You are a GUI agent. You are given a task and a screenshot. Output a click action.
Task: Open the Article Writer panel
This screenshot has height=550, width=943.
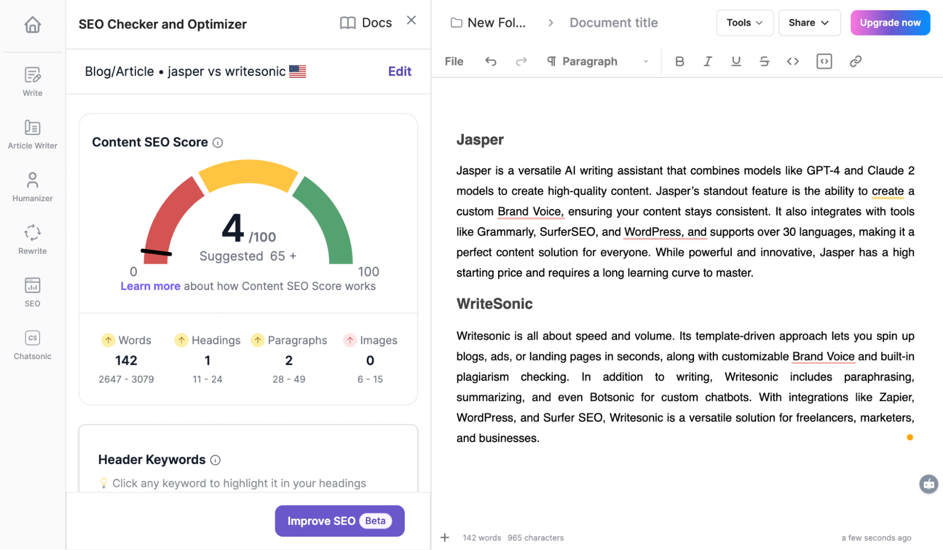pyautogui.click(x=32, y=133)
